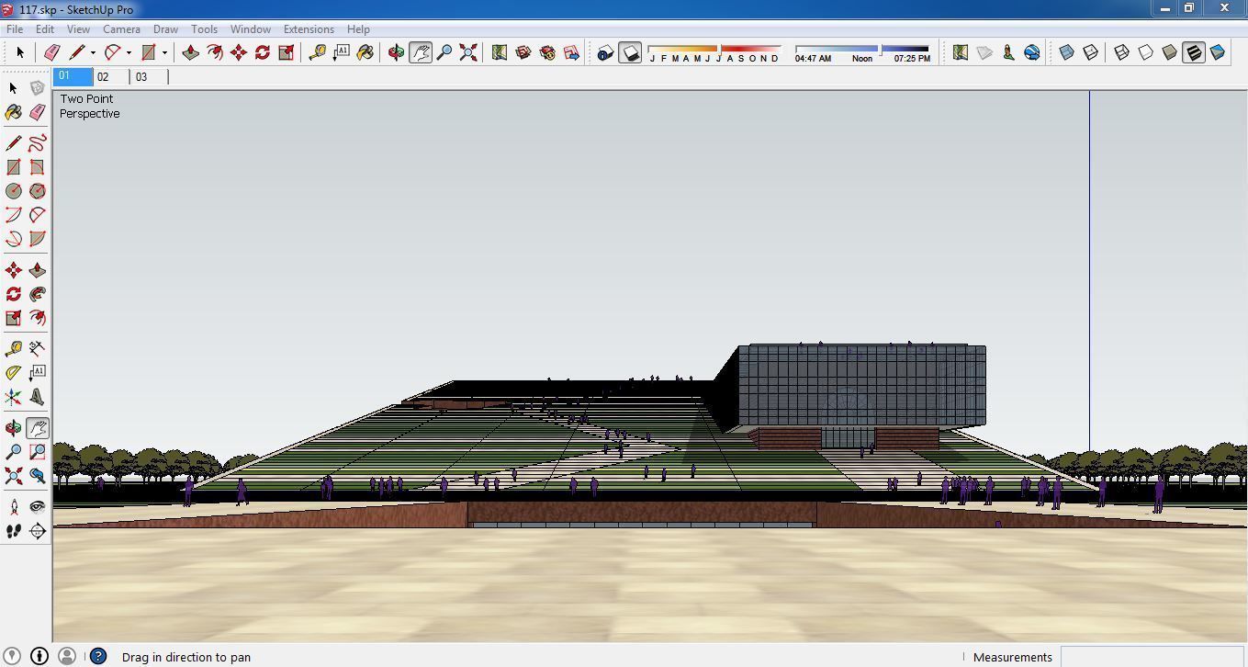This screenshot has height=667, width=1248.
Task: Click the Instructor help question icon
Action: coord(98,656)
